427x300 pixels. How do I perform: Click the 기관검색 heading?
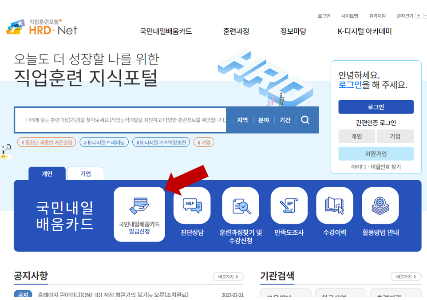point(277,276)
